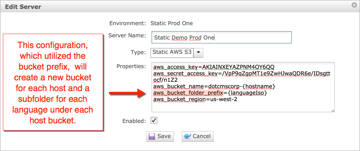This screenshot has height=151, width=360.
Task: Click the "Enabled:" label text
Action: (x=134, y=121)
